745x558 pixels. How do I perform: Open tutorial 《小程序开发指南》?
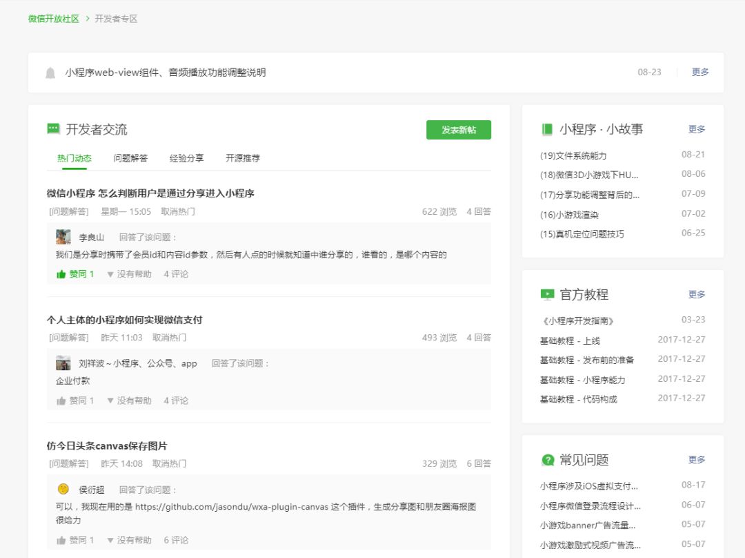tap(577, 321)
